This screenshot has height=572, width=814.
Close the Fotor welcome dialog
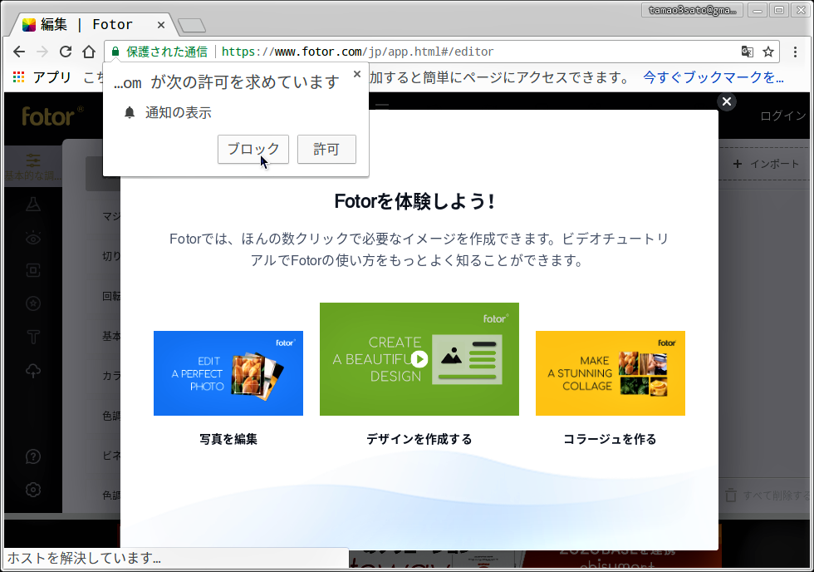pyautogui.click(x=727, y=101)
